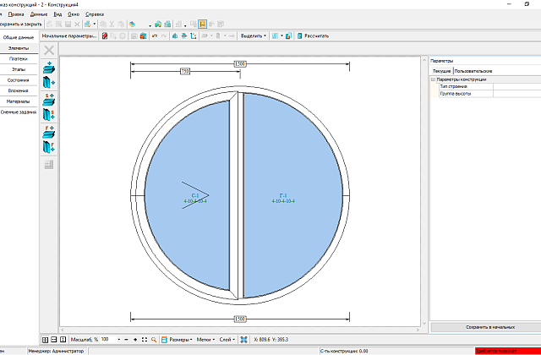Click the undo arrow icon
Image resolution: width=541 pixels, height=355 pixels.
pyautogui.click(x=155, y=35)
